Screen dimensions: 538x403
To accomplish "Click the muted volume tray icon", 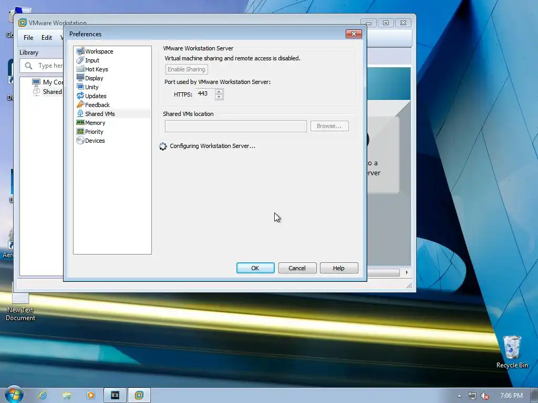I will coord(485,396).
